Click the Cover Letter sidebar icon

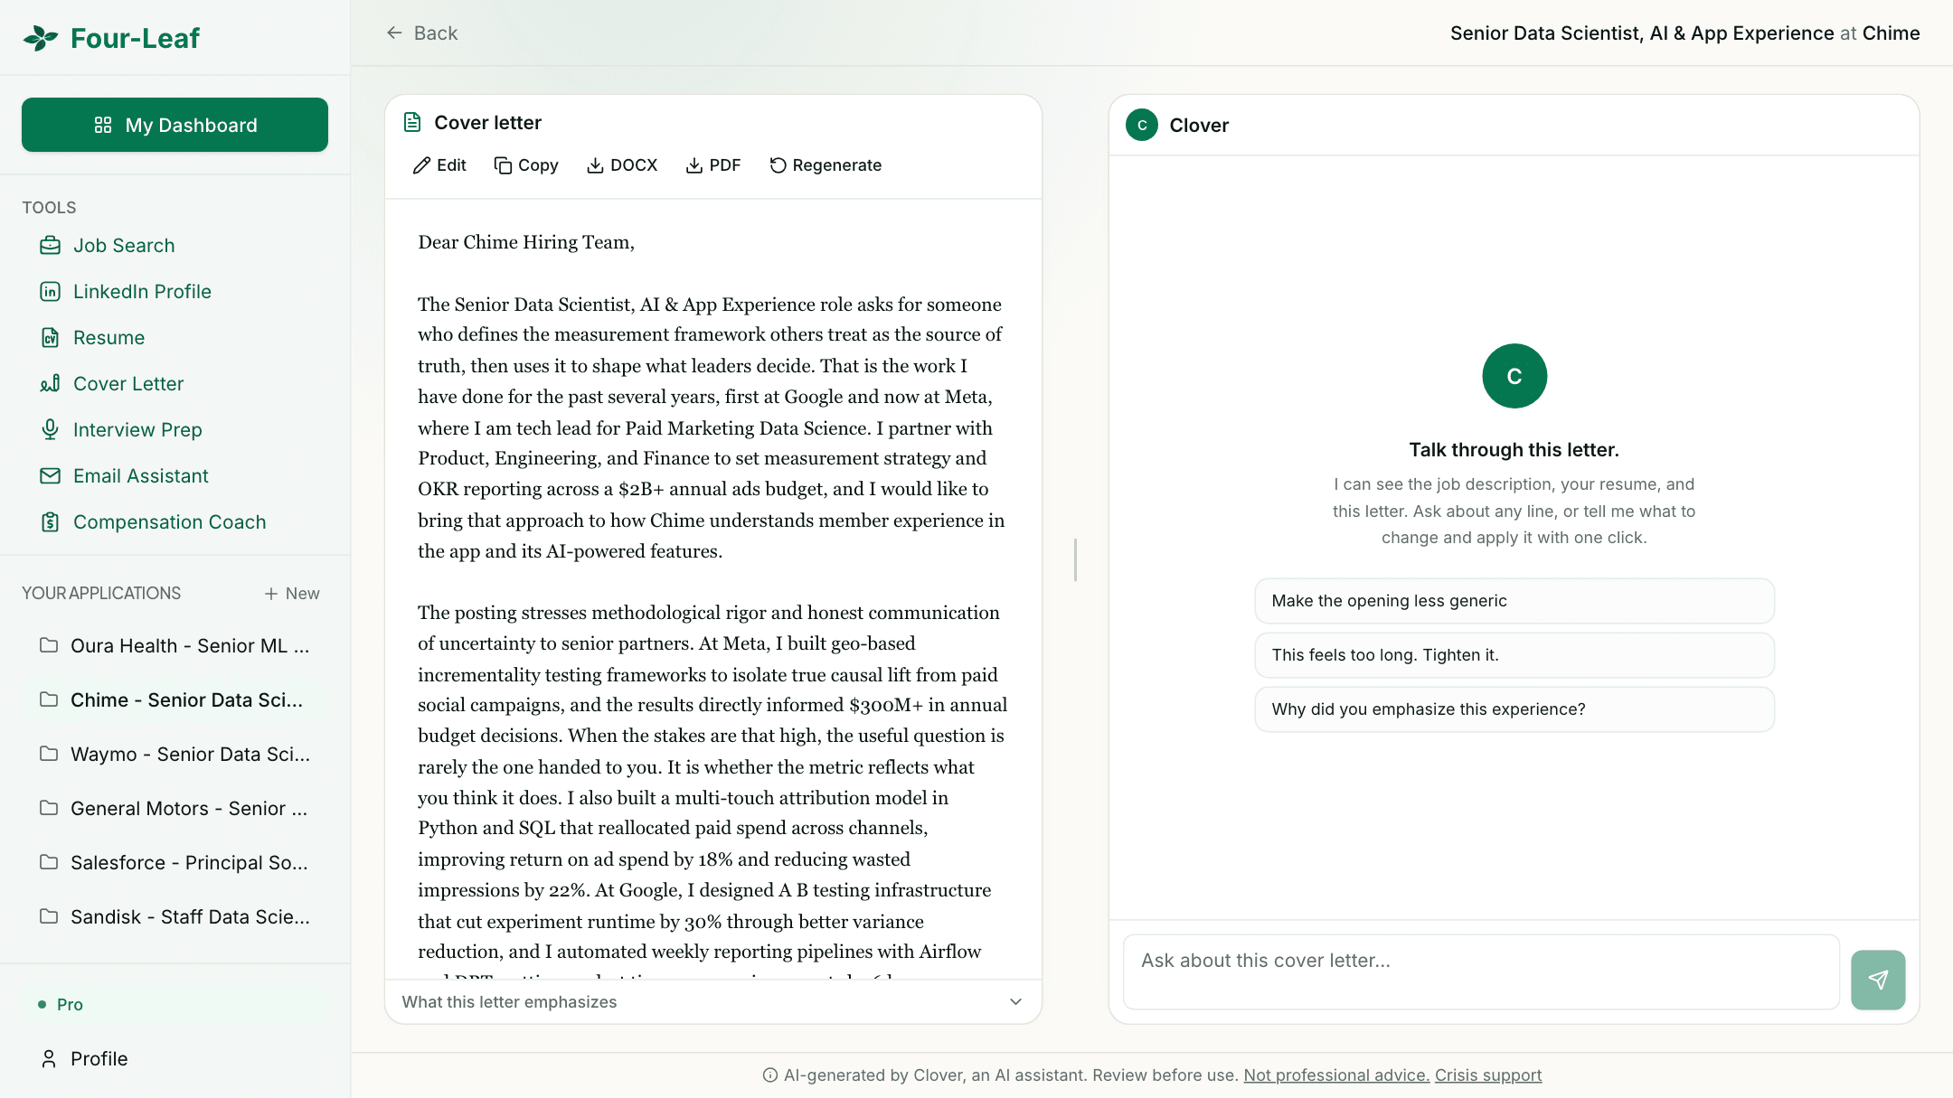point(51,384)
